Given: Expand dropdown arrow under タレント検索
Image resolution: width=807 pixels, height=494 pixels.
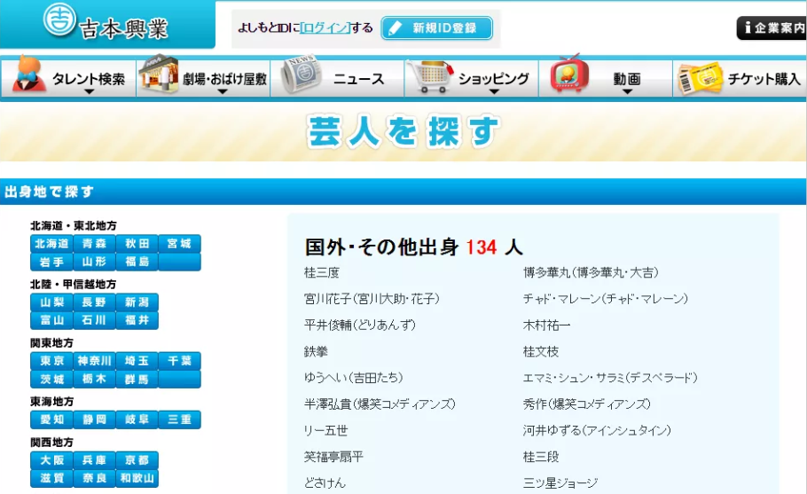Looking at the screenshot, I should [89, 91].
